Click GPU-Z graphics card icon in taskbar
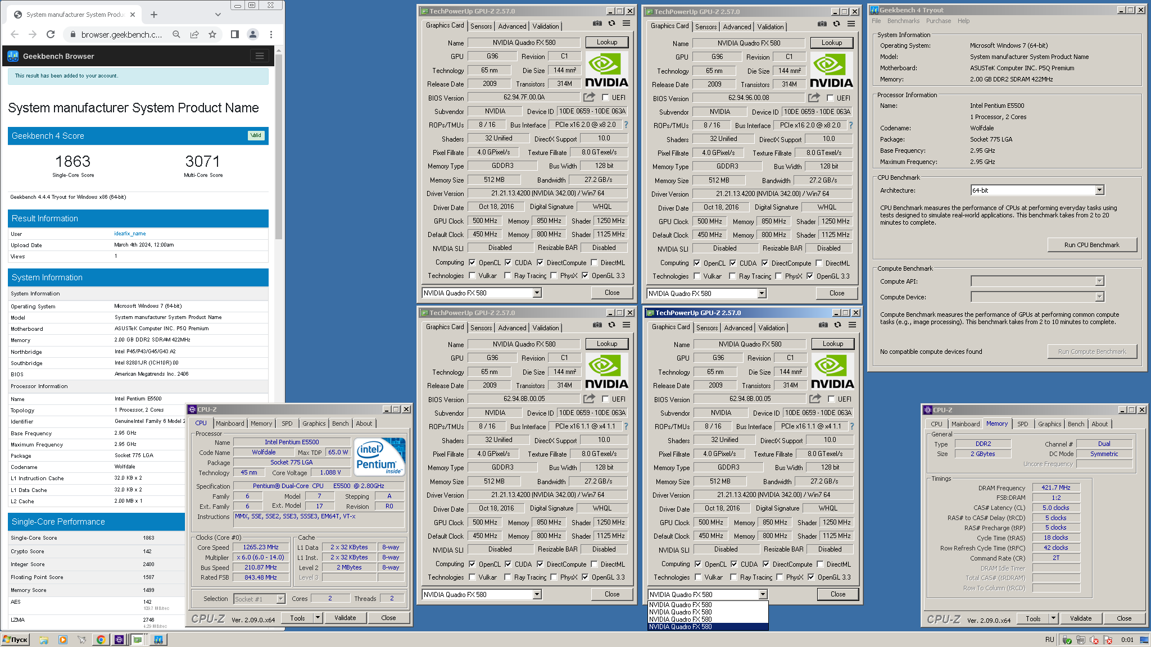The width and height of the screenshot is (1151, 647). pos(138,640)
